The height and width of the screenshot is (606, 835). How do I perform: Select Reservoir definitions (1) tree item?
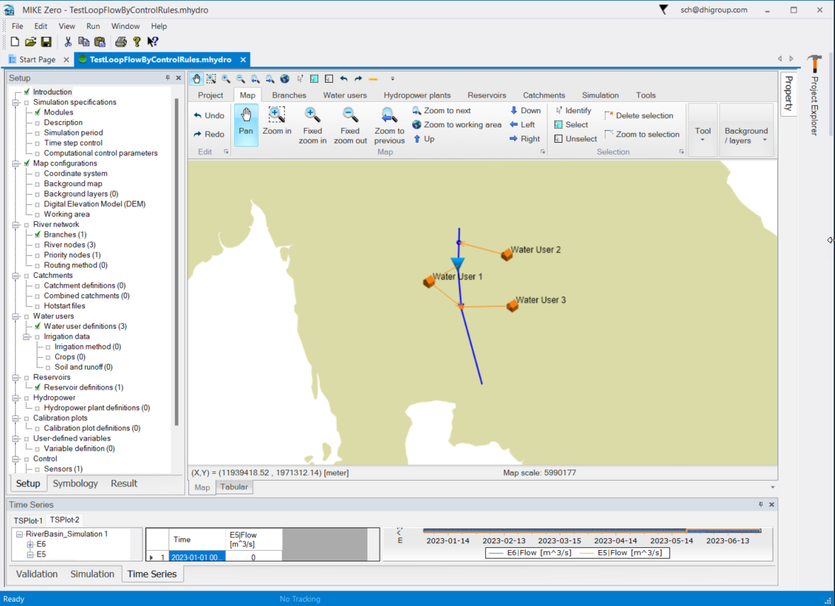(x=83, y=388)
